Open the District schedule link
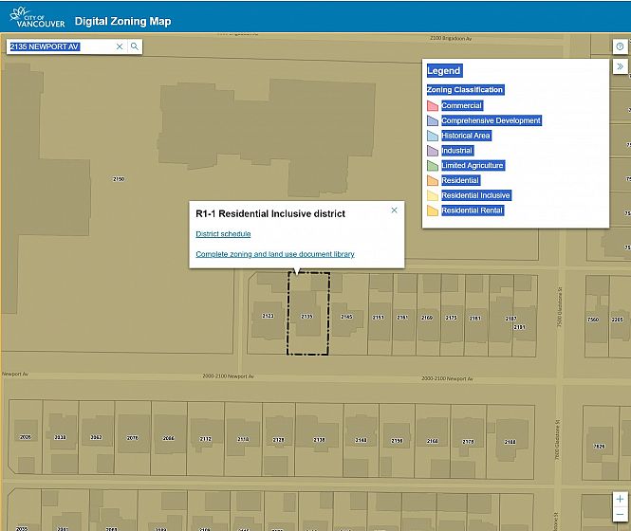The width and height of the screenshot is (631, 531). point(223,233)
